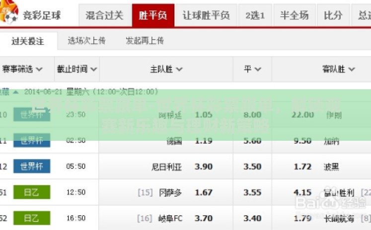Open the 发起再上传 sub-tab
The image size is (371, 230).
point(145,41)
